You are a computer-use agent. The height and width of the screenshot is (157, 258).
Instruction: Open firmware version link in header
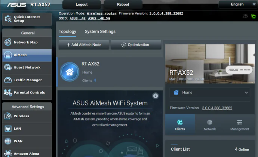[x=166, y=13]
